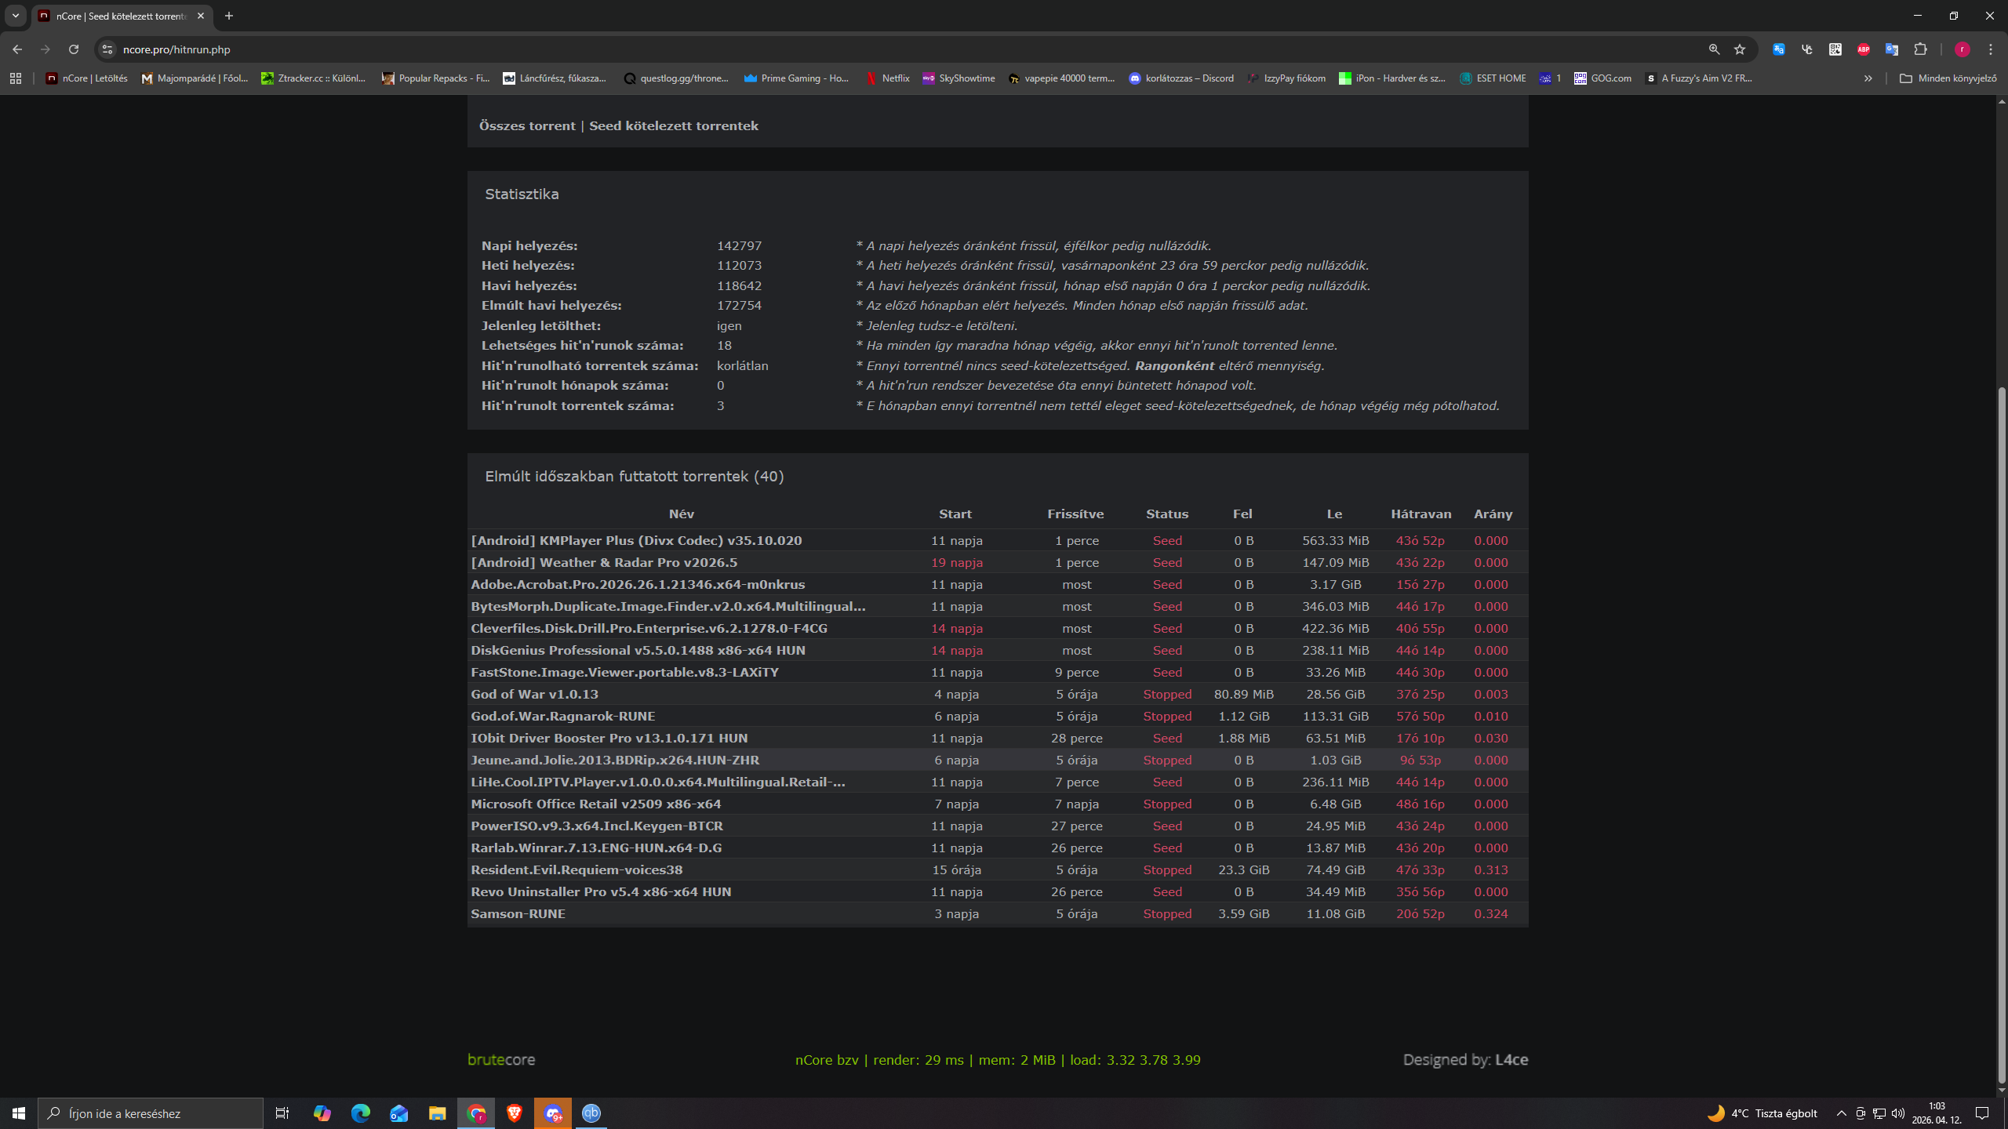This screenshot has width=2008, height=1129.
Task: Click the Összes torrent link
Action: pyautogui.click(x=527, y=125)
